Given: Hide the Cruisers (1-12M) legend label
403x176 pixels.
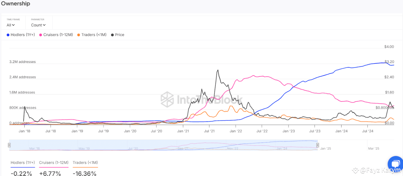Looking at the screenshot, I should pos(58,35).
